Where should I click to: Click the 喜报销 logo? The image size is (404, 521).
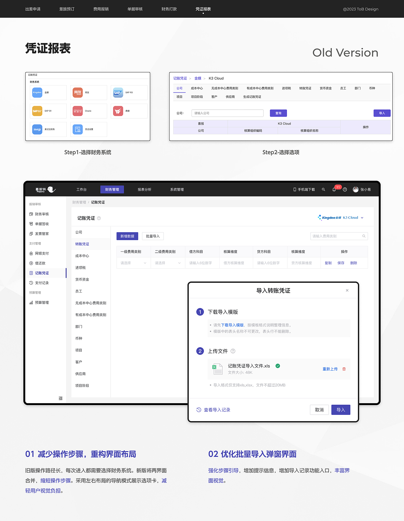pos(46,190)
